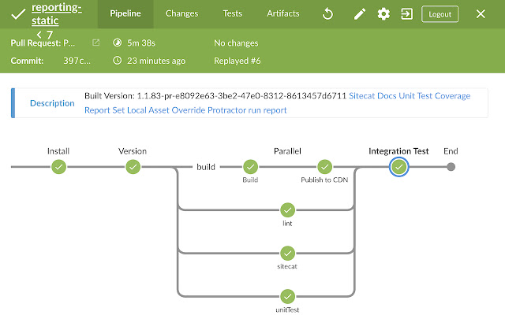Click the 5m 38s duration text
The width and height of the screenshot is (505, 315).
[141, 43]
